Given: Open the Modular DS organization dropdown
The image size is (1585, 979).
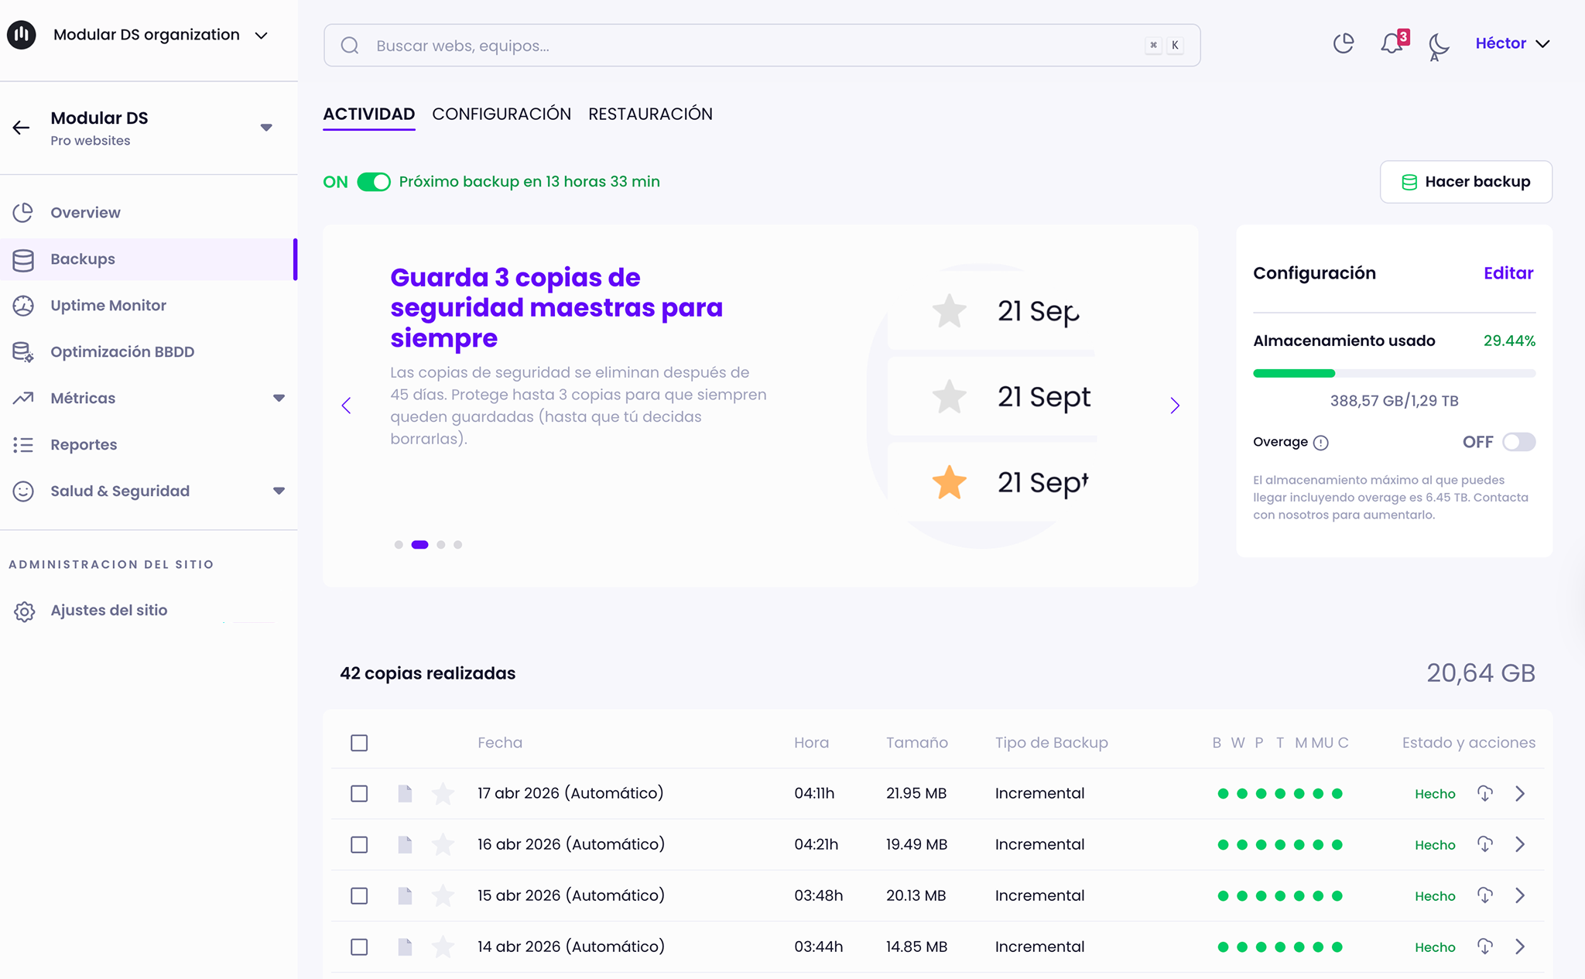Looking at the screenshot, I should (261, 36).
